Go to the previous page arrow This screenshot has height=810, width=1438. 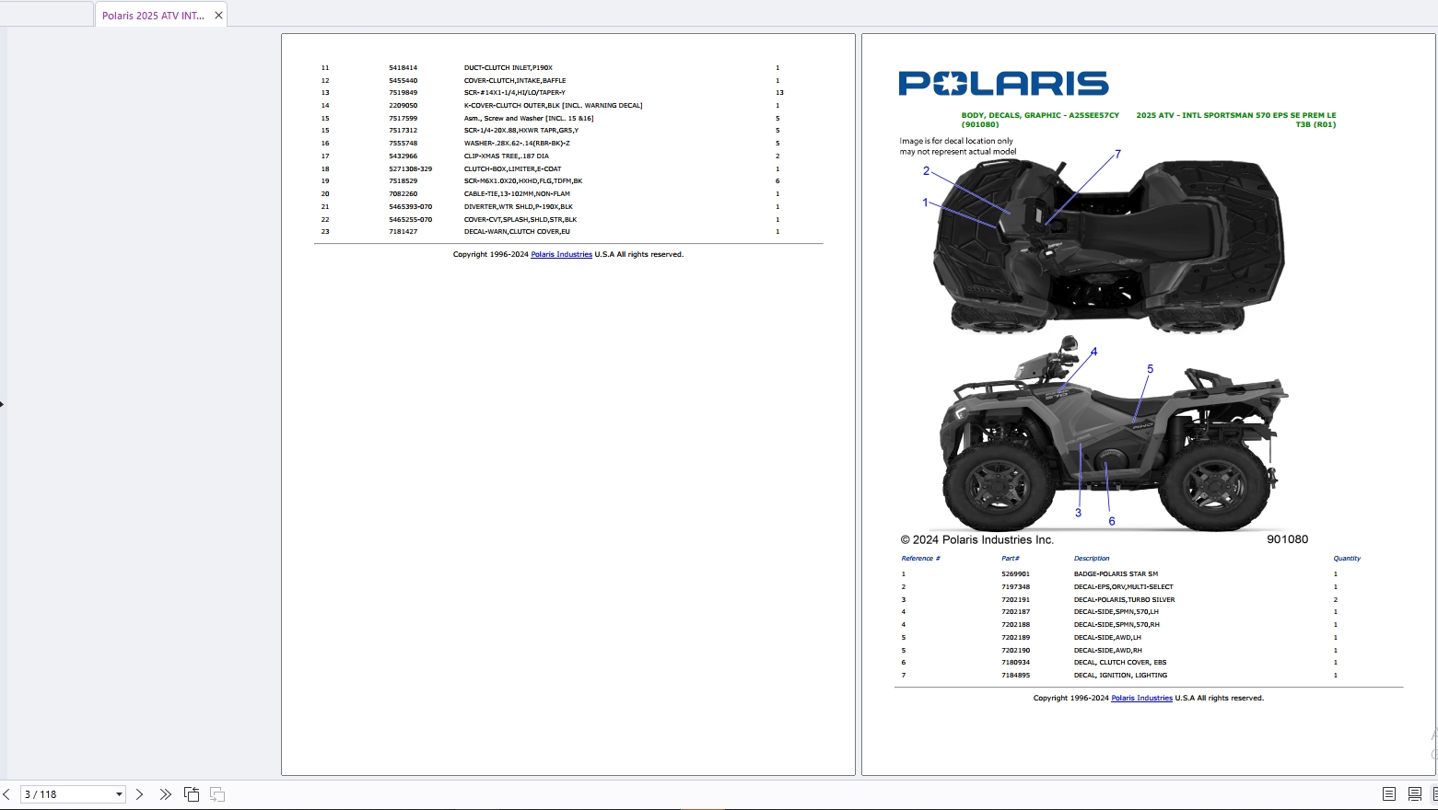[6, 794]
